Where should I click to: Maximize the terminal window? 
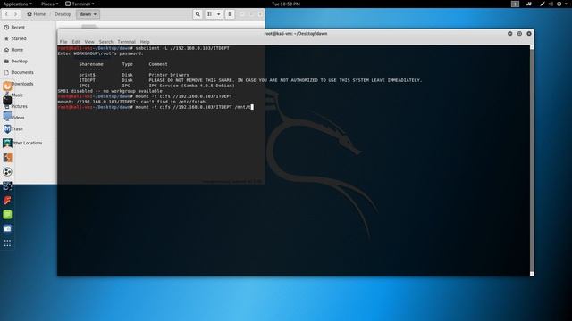[x=519, y=34]
